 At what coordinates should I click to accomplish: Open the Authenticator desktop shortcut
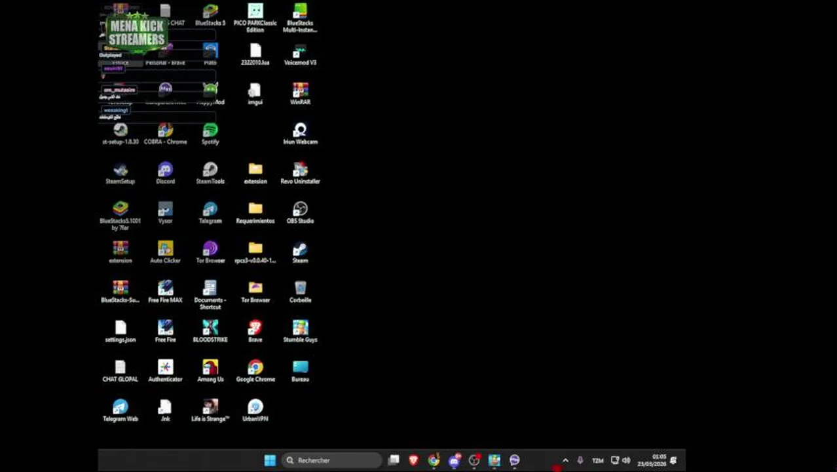(165, 371)
